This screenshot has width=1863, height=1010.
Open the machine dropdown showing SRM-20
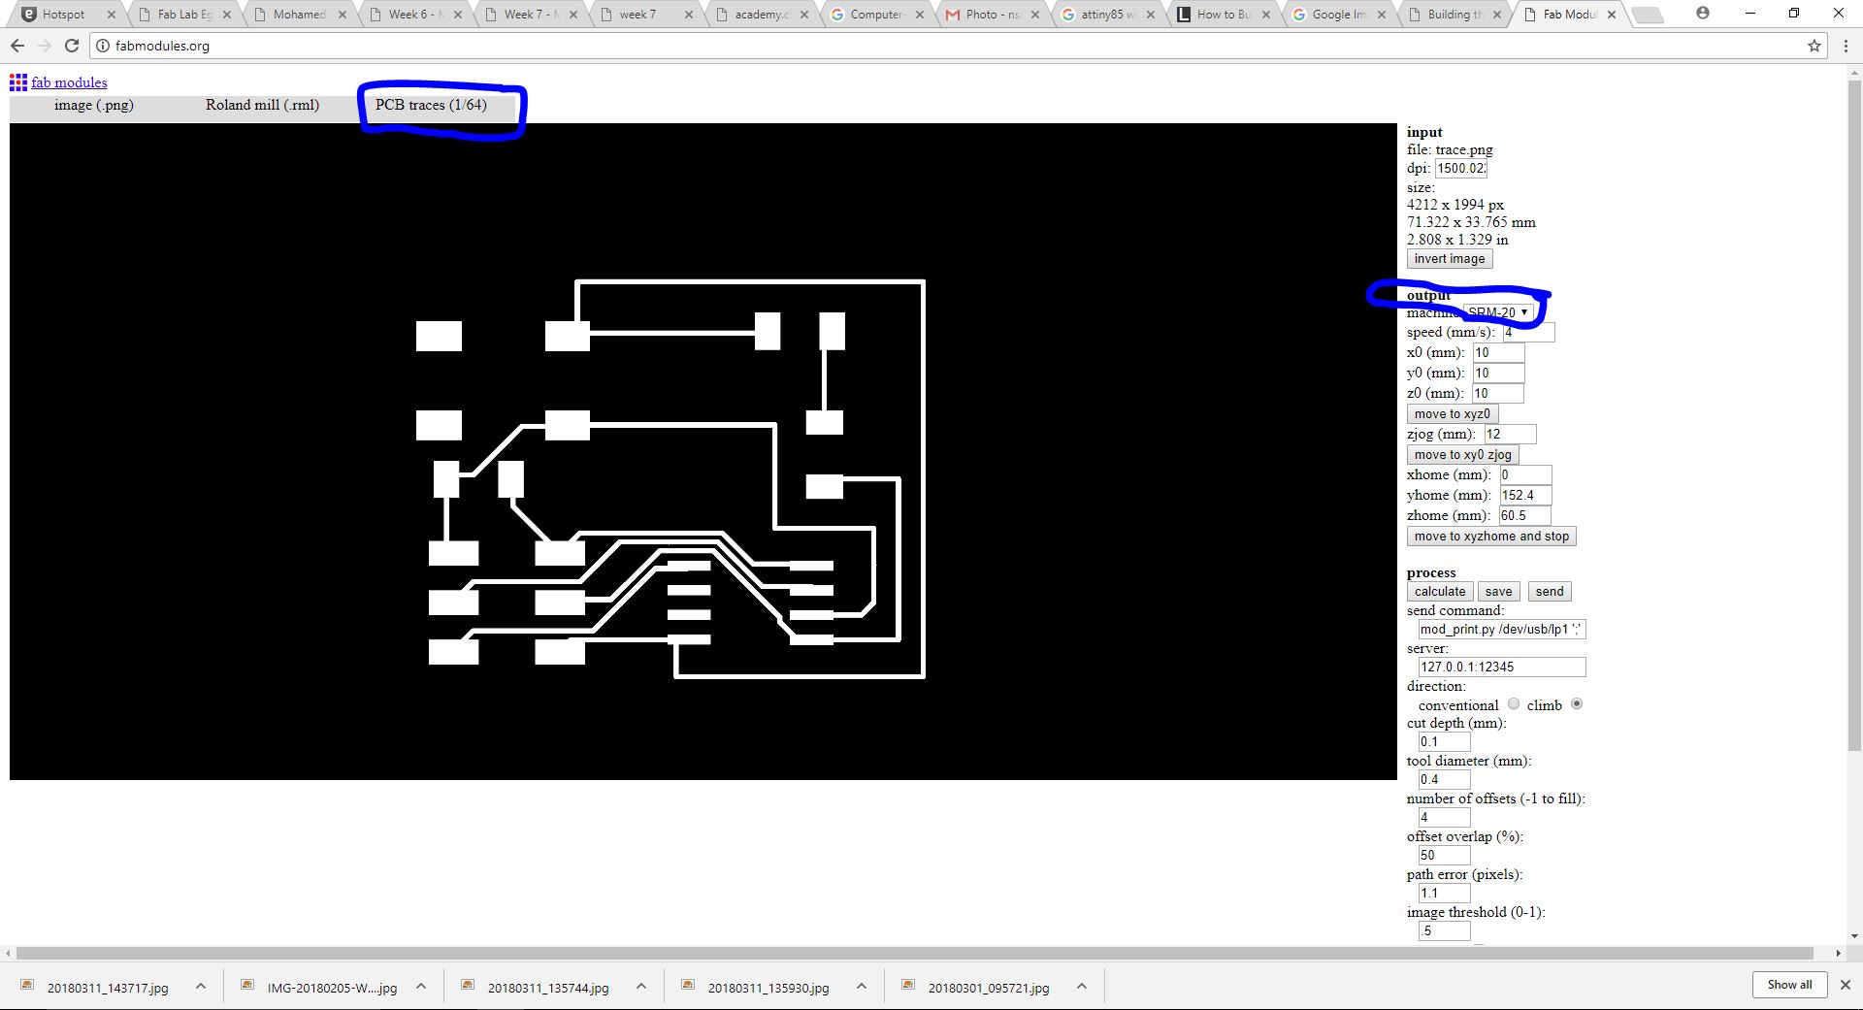pyautogui.click(x=1498, y=312)
